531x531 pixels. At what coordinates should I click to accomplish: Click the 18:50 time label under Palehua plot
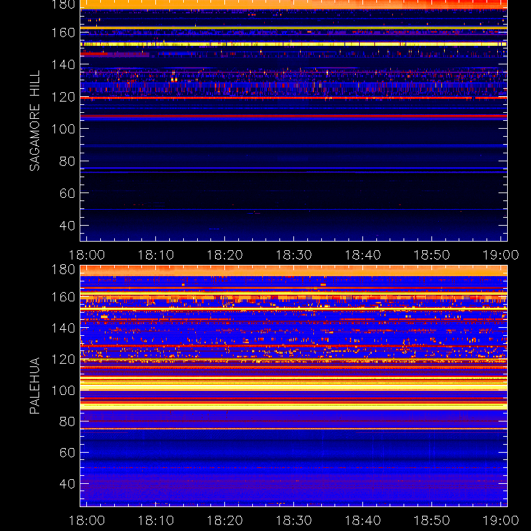tap(431, 520)
